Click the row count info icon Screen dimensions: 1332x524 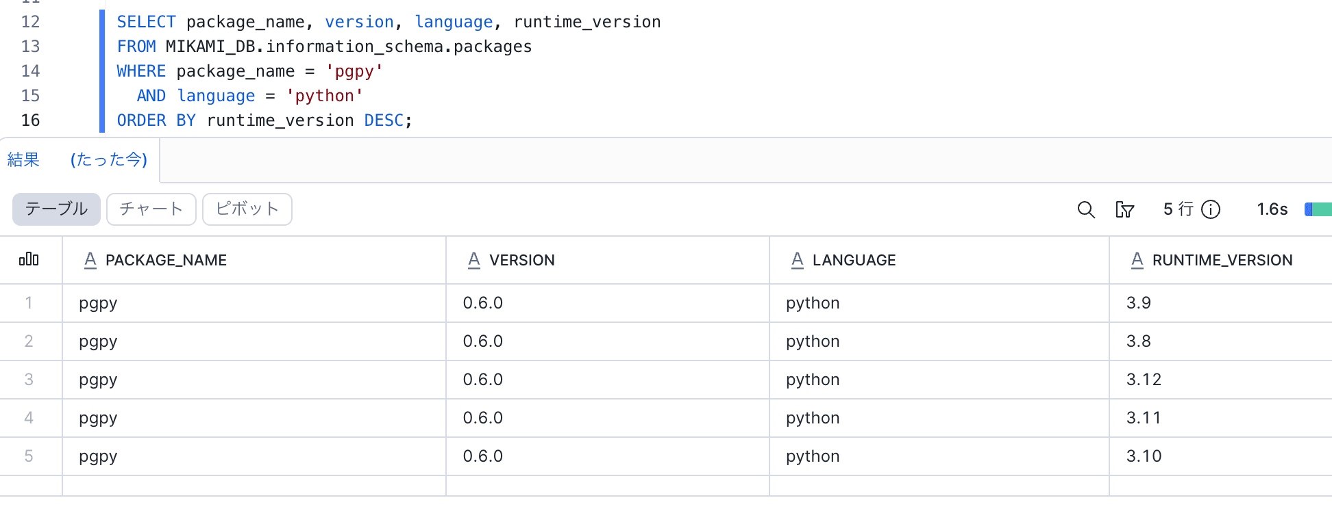coord(1211,209)
